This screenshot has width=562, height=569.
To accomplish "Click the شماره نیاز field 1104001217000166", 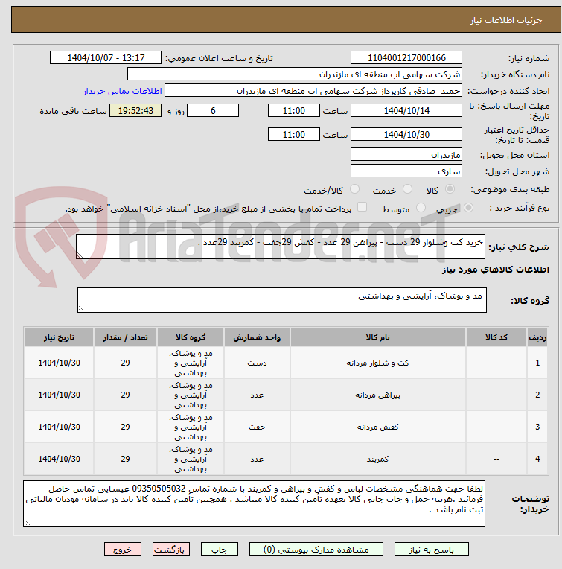I will 406,57.
